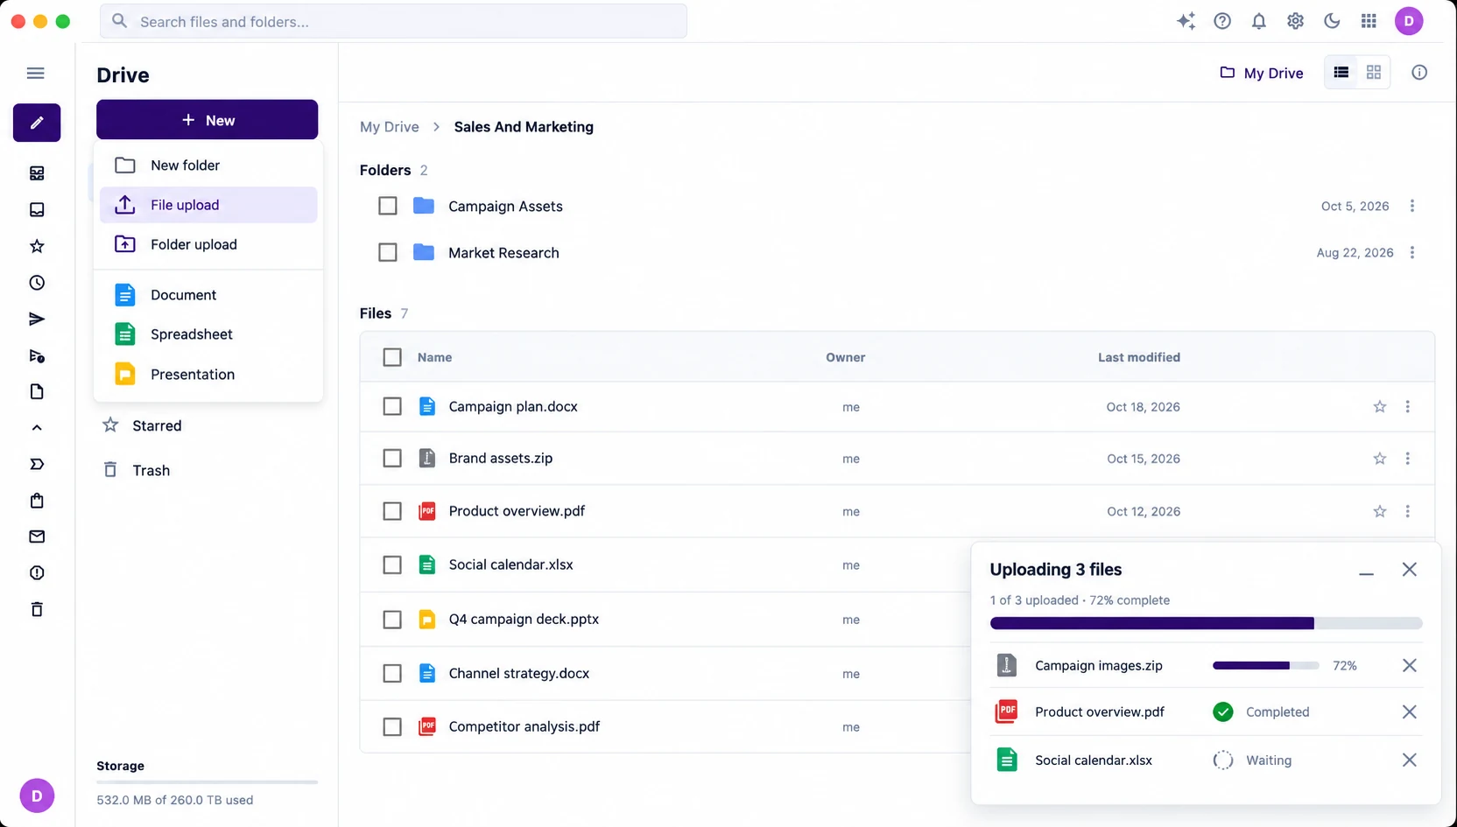Open notifications bell
1457x827 pixels.
point(1259,21)
